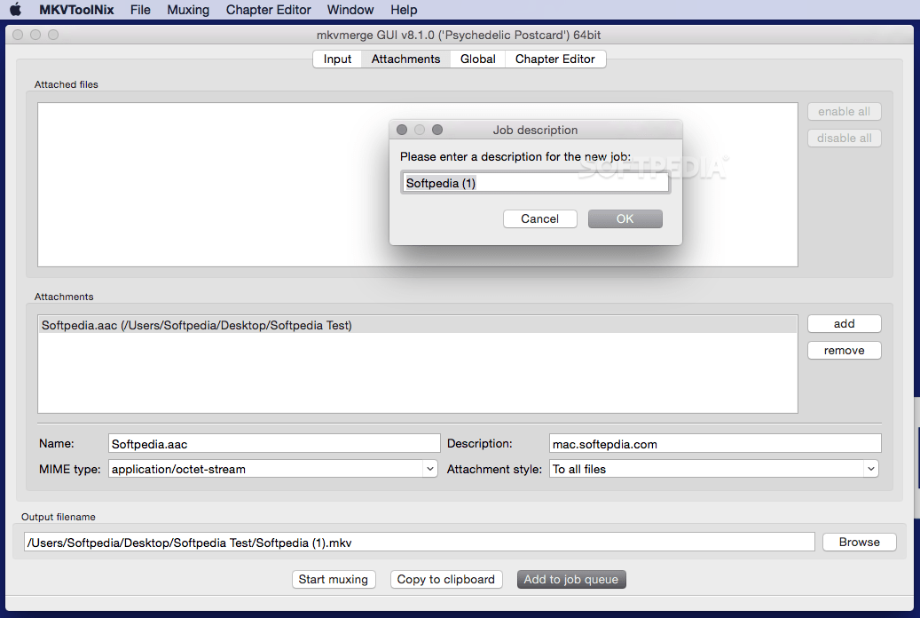Add a new attachment
920x618 pixels.
click(x=844, y=324)
